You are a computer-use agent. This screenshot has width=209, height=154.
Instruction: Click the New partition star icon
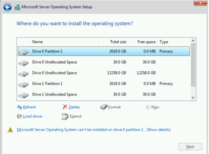(x=148, y=107)
